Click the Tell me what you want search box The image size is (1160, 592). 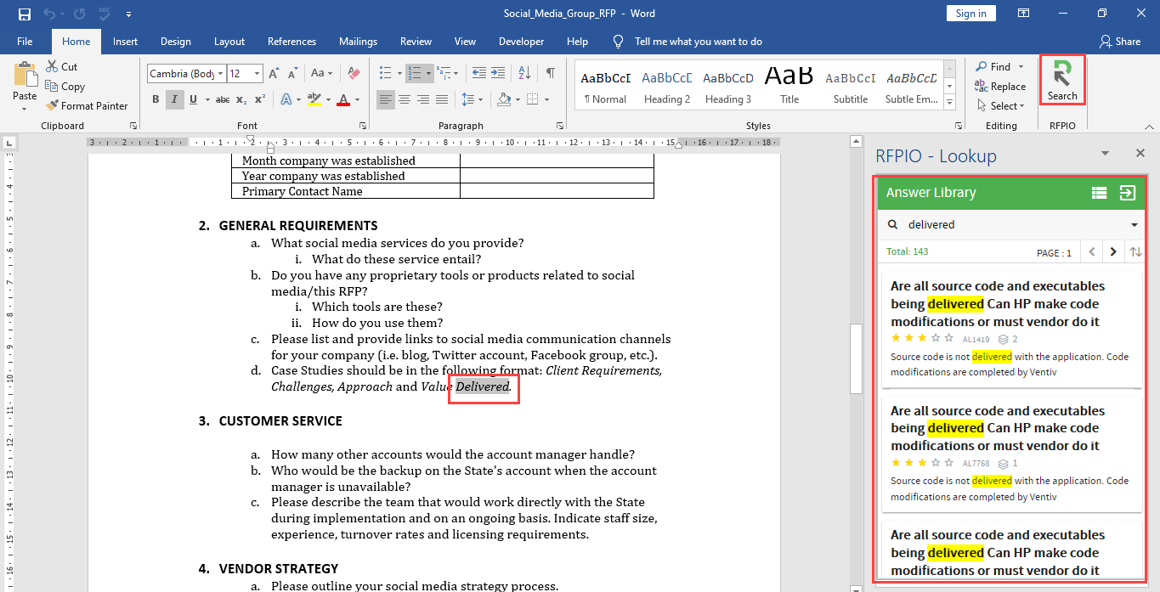tap(698, 41)
